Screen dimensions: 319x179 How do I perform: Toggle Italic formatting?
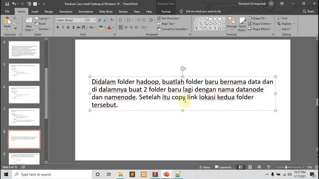63,27
